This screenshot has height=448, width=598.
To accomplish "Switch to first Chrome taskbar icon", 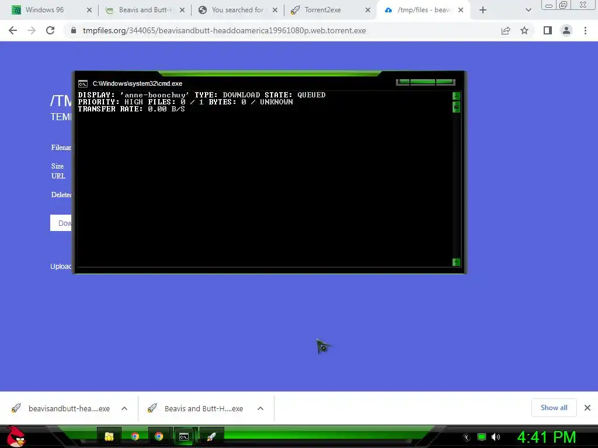I will 135,436.
